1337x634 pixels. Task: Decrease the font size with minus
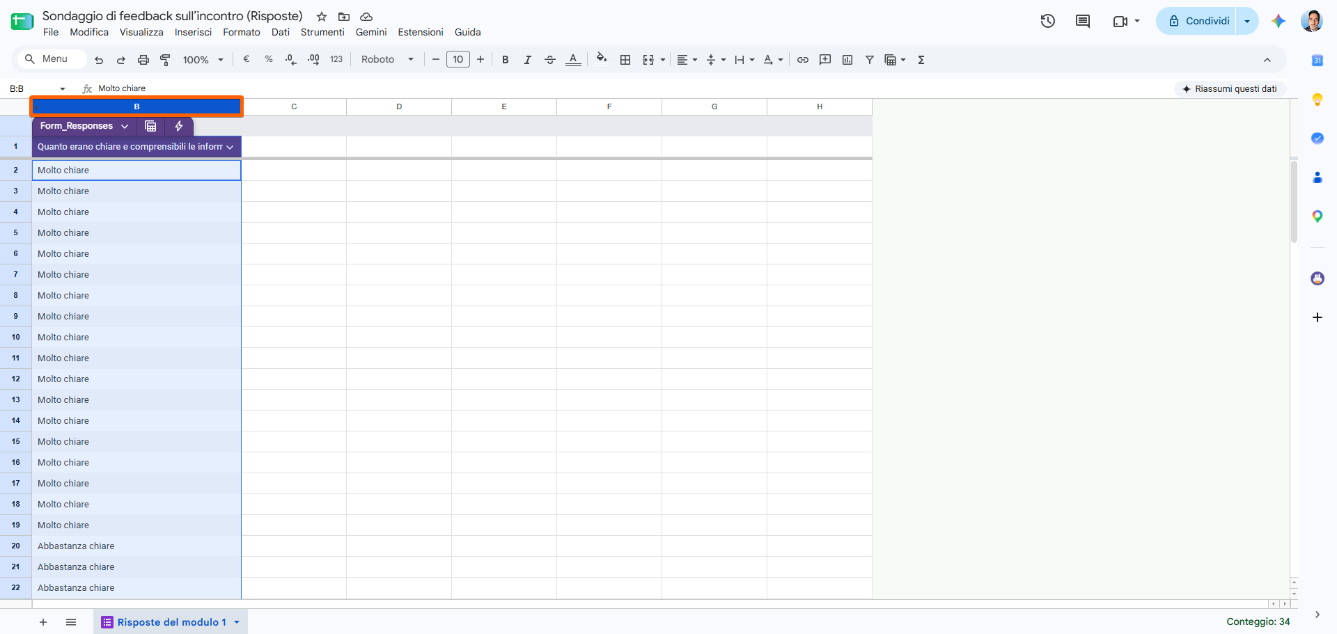pos(436,60)
